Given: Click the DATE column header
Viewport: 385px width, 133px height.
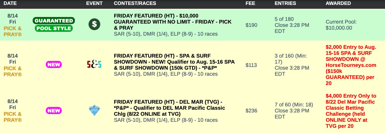Looking at the screenshot, I should [10, 3].
